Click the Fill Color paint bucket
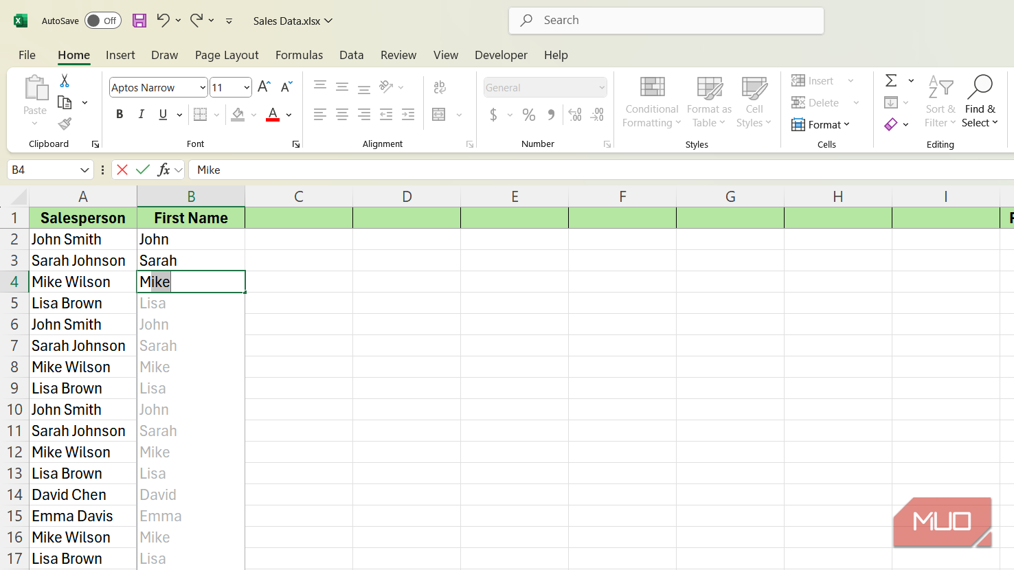 click(x=238, y=114)
